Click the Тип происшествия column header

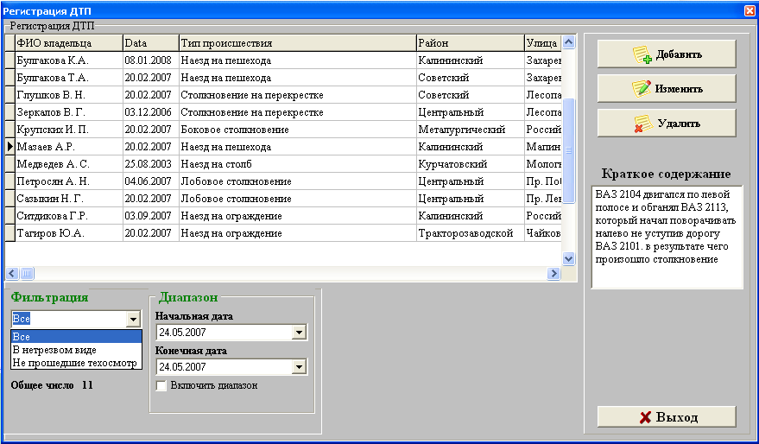[298, 43]
